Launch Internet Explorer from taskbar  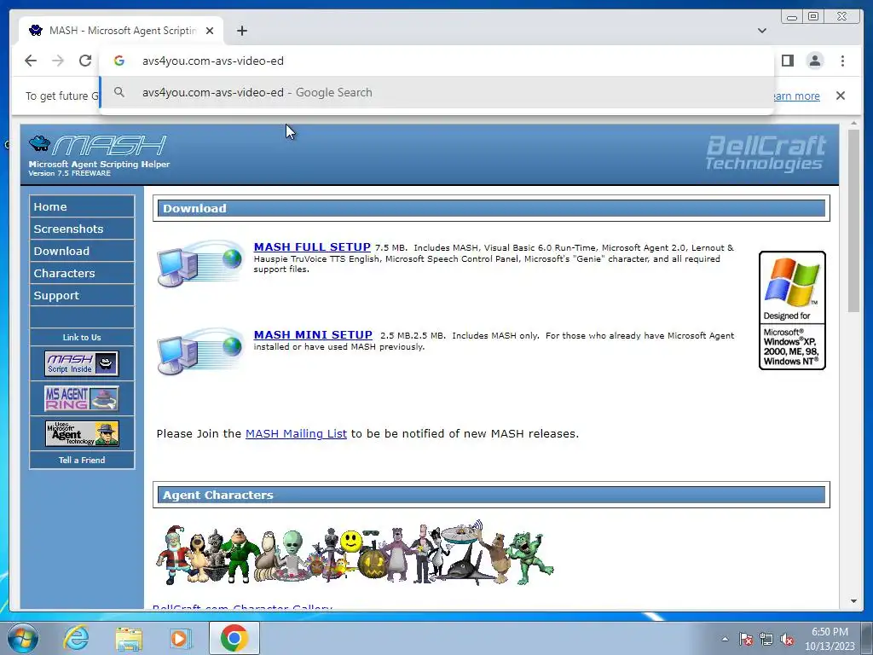76,638
